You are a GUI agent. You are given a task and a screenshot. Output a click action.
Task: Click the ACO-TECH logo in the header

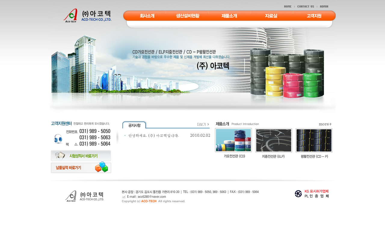tap(87, 16)
